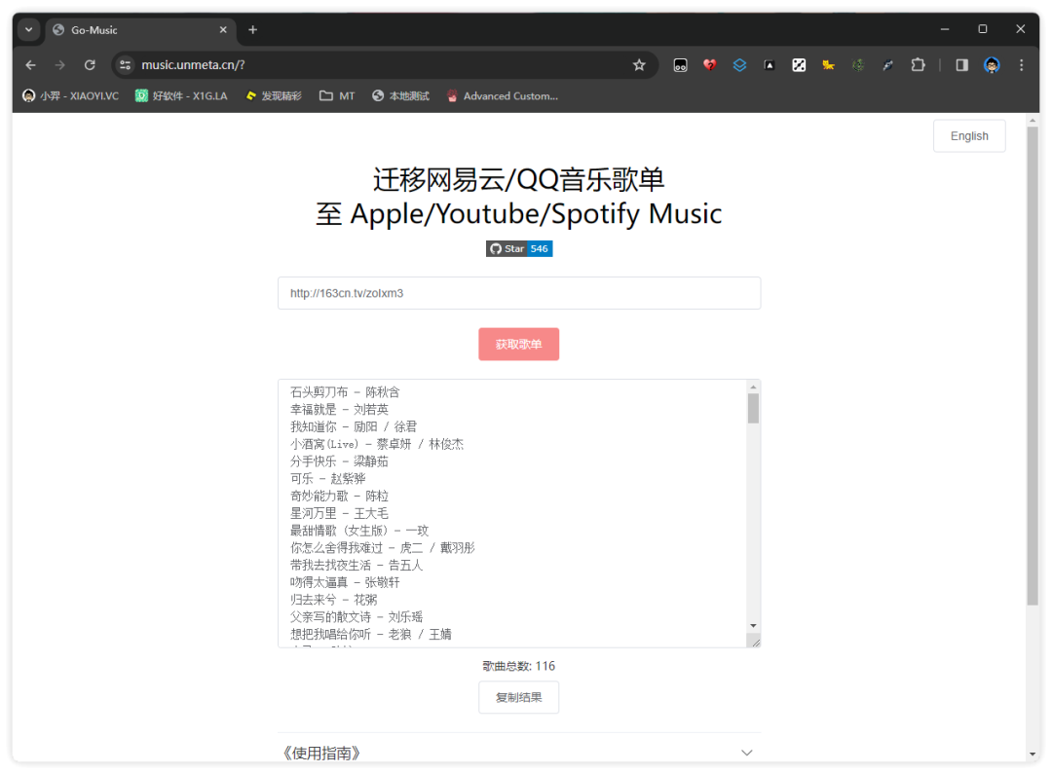
Task: Open the MT bookmarks folder
Action: pos(337,96)
